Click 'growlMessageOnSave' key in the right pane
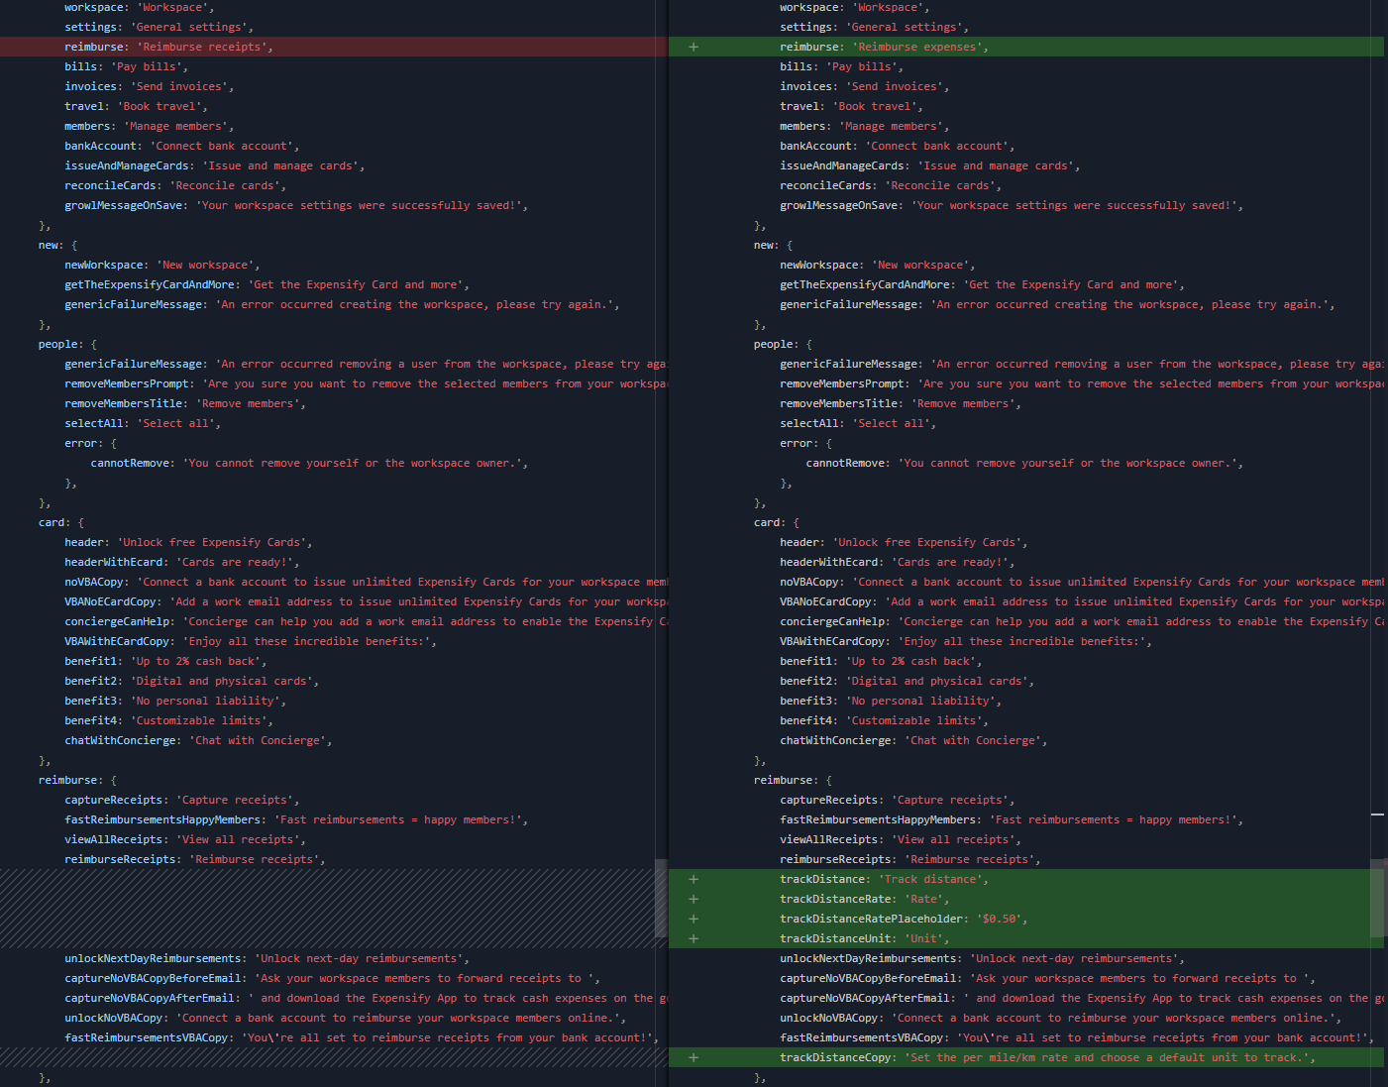1388x1087 pixels. point(842,205)
